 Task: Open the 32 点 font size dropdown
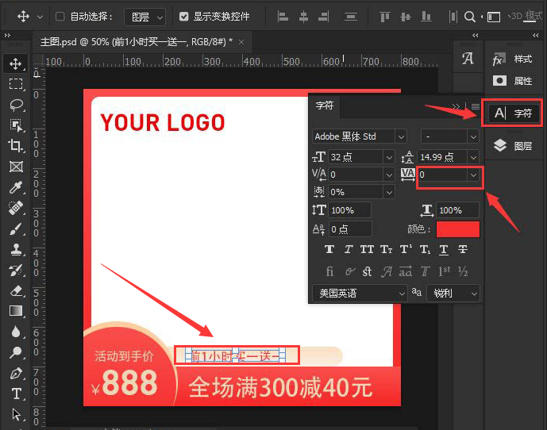(x=389, y=157)
